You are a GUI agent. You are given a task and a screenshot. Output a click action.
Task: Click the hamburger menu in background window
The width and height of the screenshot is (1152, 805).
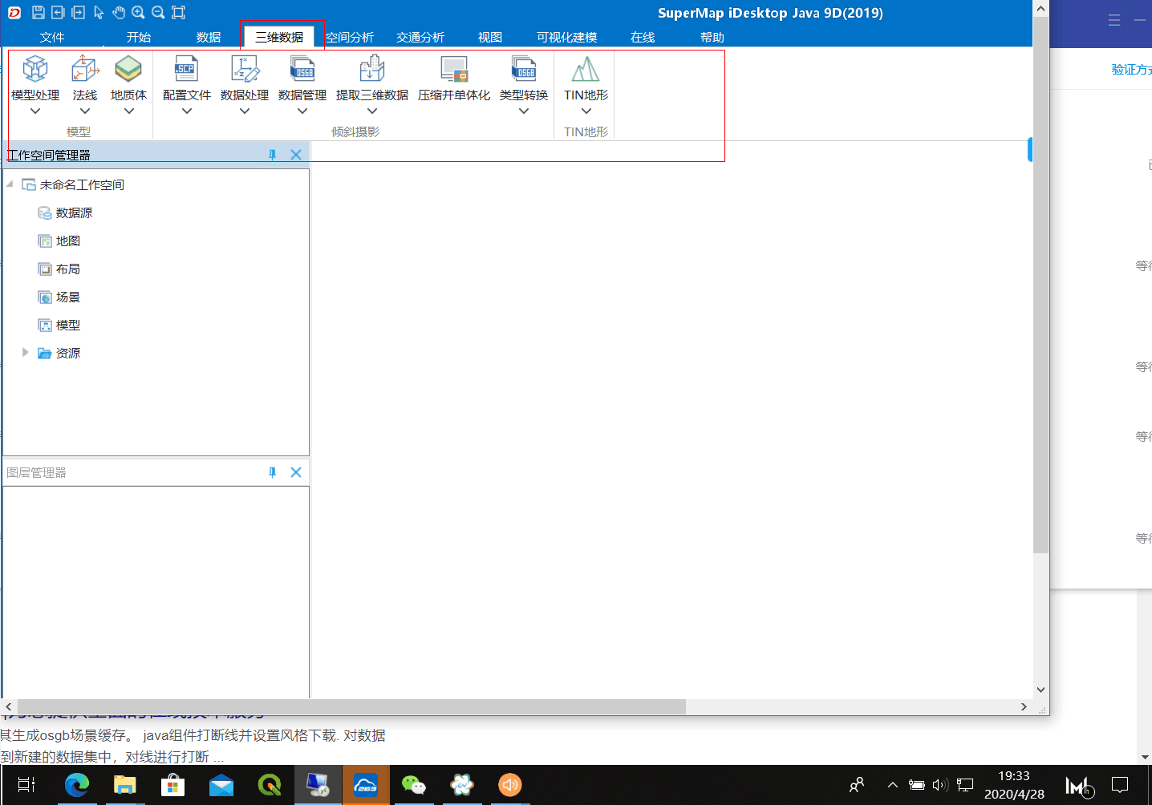(x=1114, y=20)
